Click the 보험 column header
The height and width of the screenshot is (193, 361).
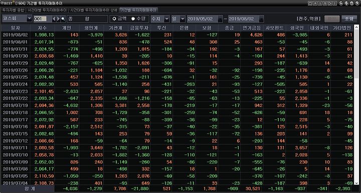click(207, 28)
